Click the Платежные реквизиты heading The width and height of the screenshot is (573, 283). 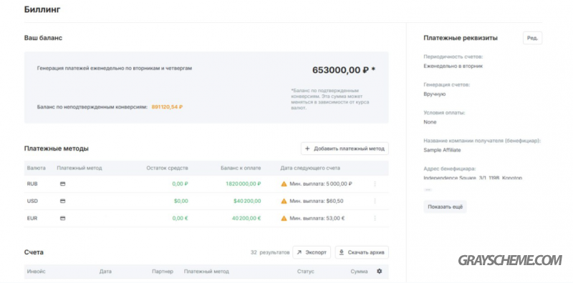(x=461, y=38)
